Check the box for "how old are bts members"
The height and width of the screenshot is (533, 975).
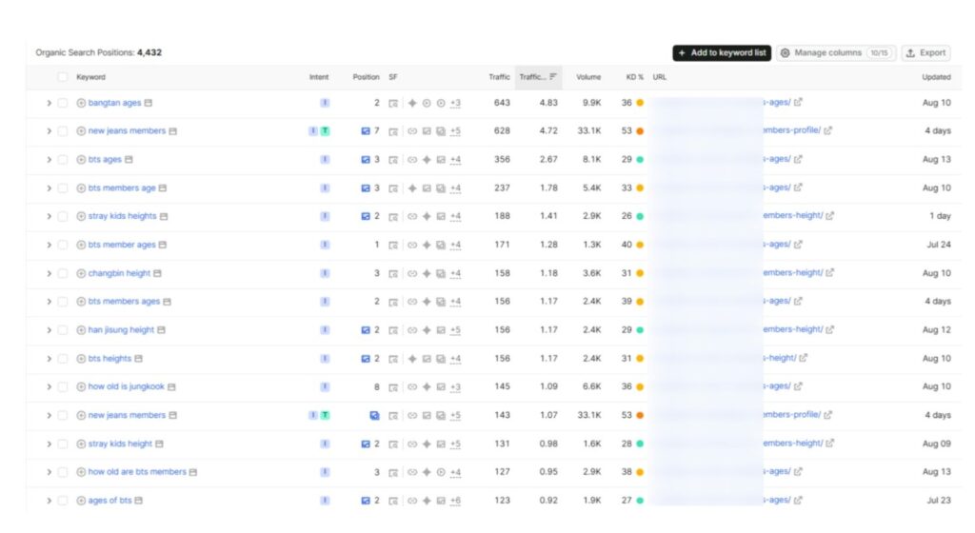[62, 472]
